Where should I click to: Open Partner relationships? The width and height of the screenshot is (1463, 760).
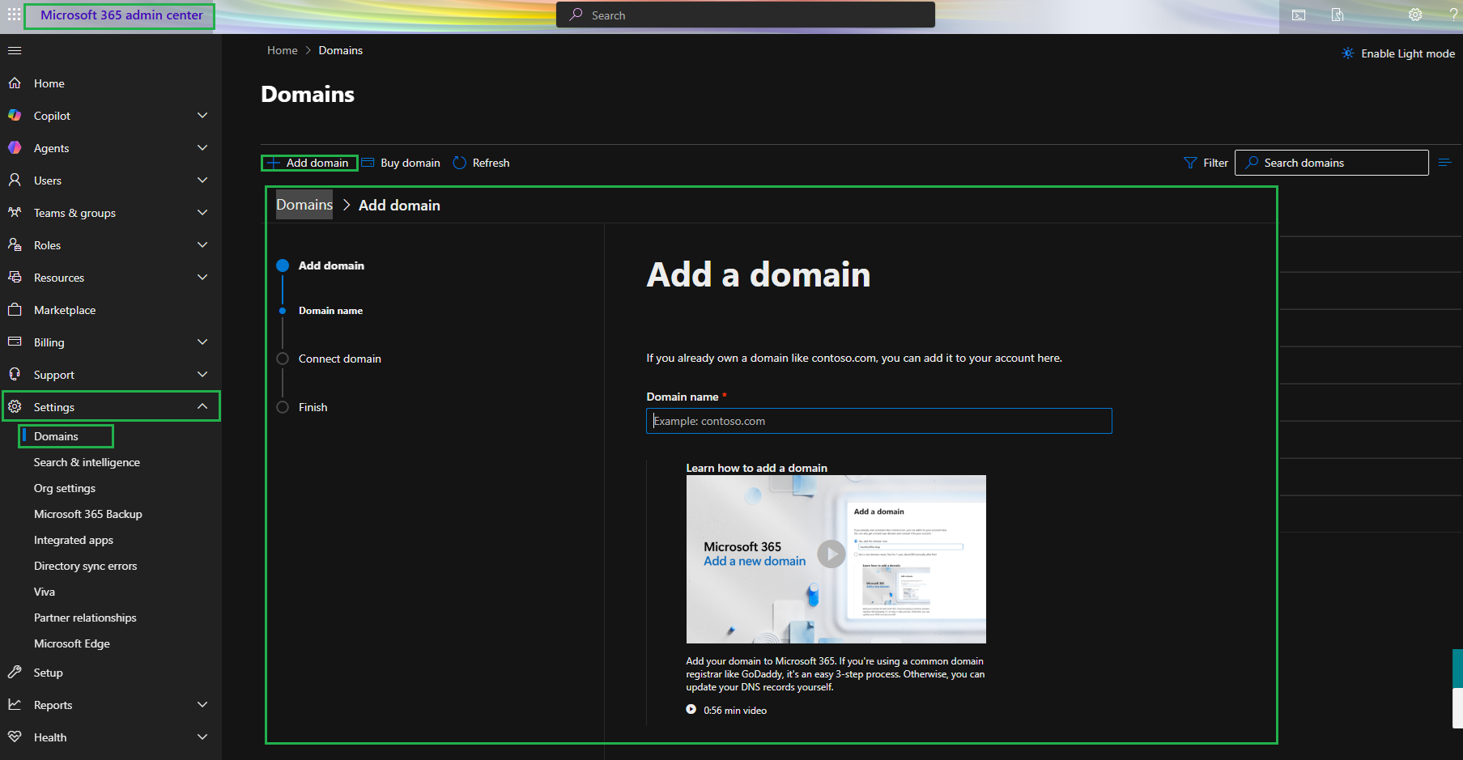pyautogui.click(x=85, y=618)
